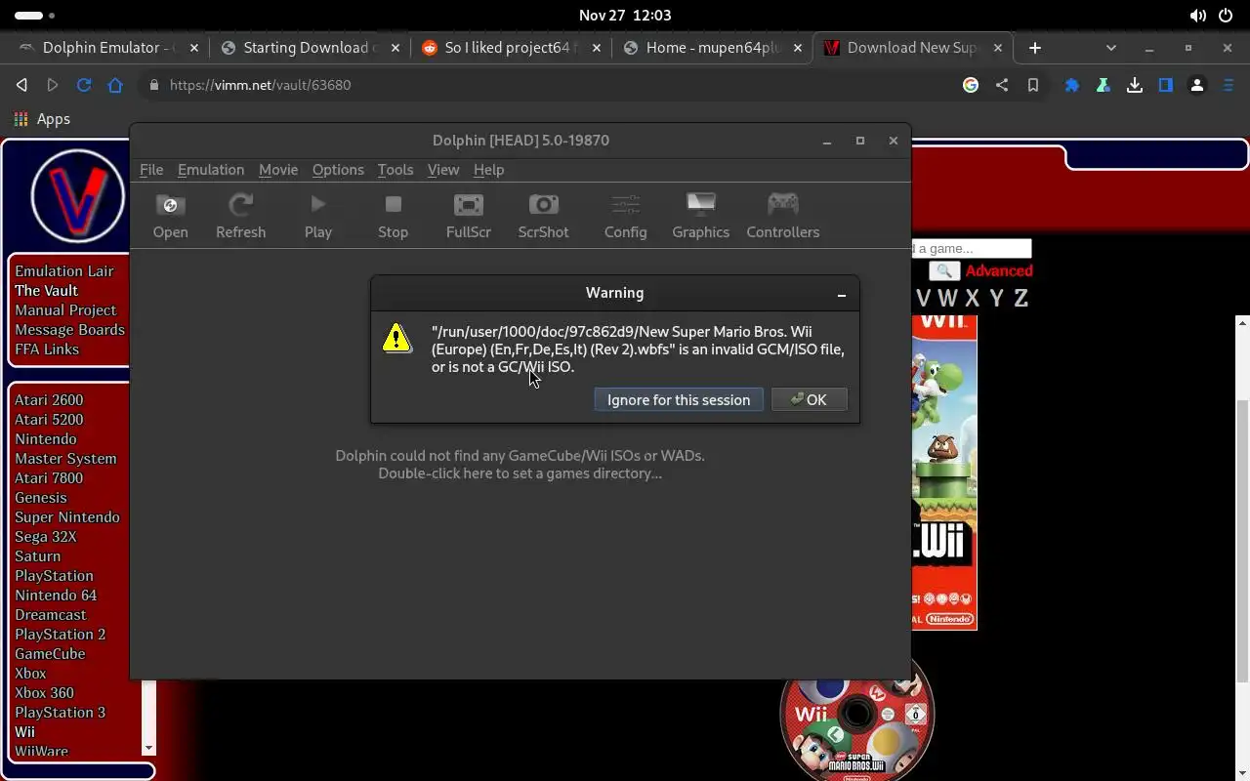This screenshot has width=1250, height=781.
Task: Open the Tools menu
Action: tap(396, 170)
